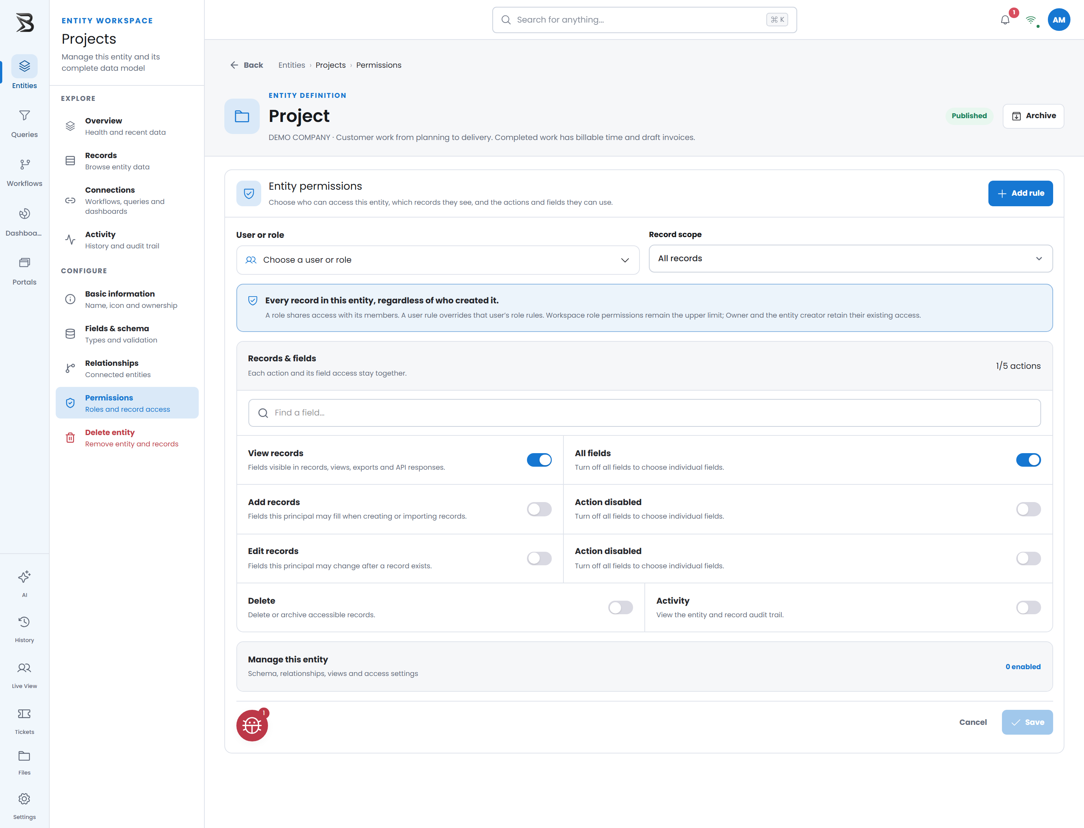Open the AM user avatar menu
Image resolution: width=1084 pixels, height=828 pixels.
[x=1059, y=20]
